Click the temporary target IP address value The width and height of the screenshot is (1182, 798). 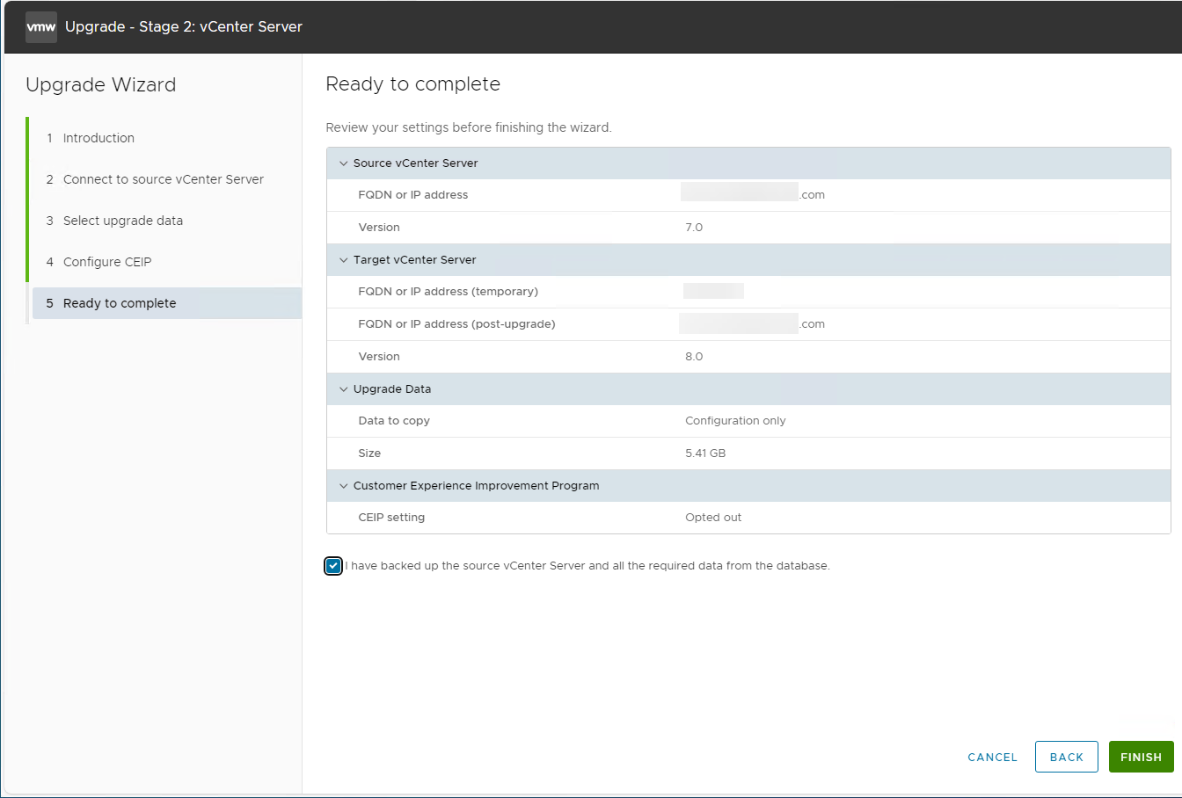pyautogui.click(x=713, y=292)
